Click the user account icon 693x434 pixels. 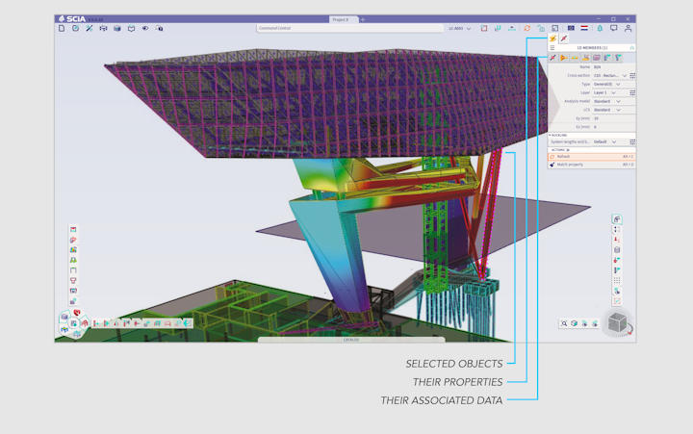(628, 29)
